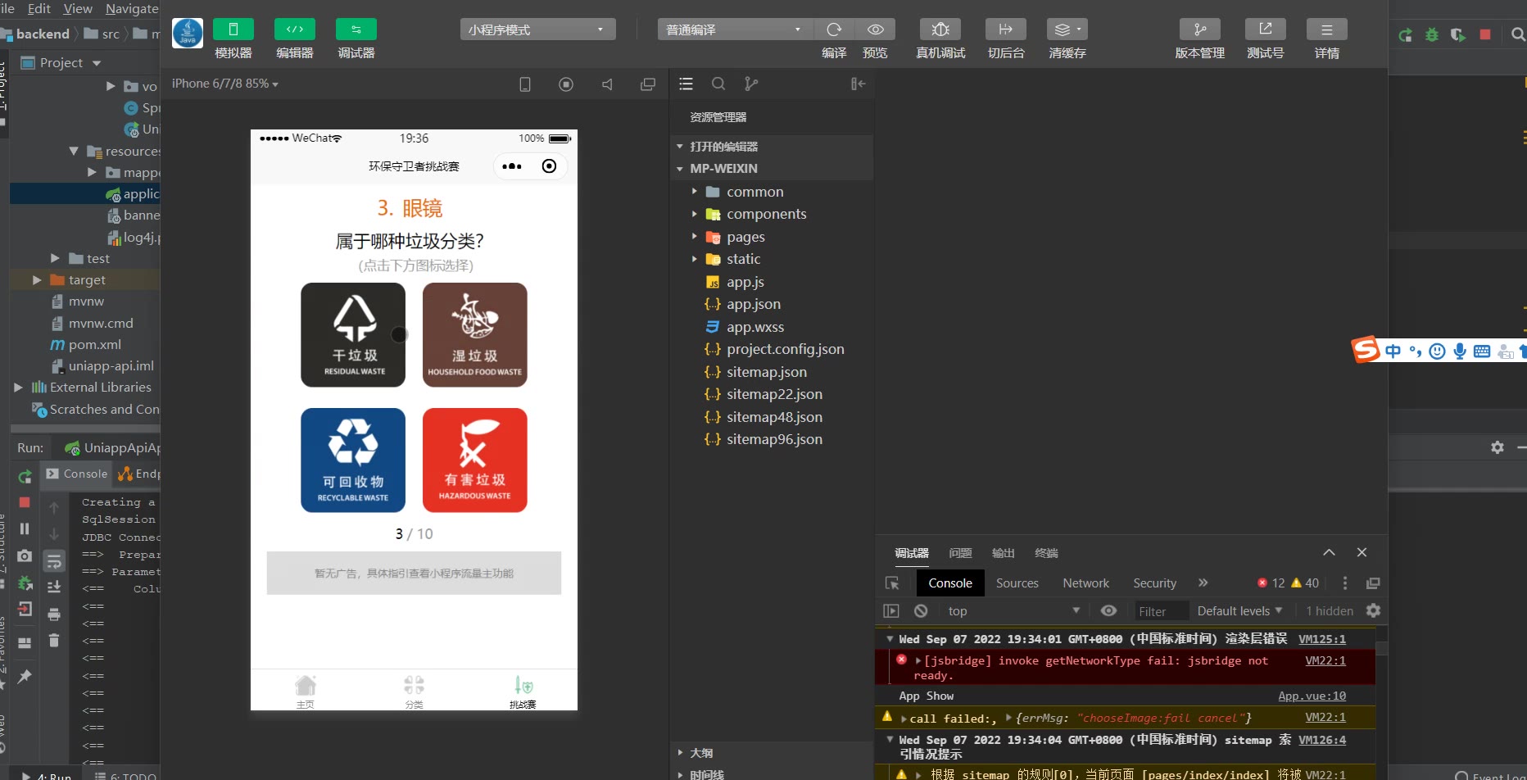The image size is (1527, 780).
Task: Open the source control branch icon
Action: click(751, 84)
